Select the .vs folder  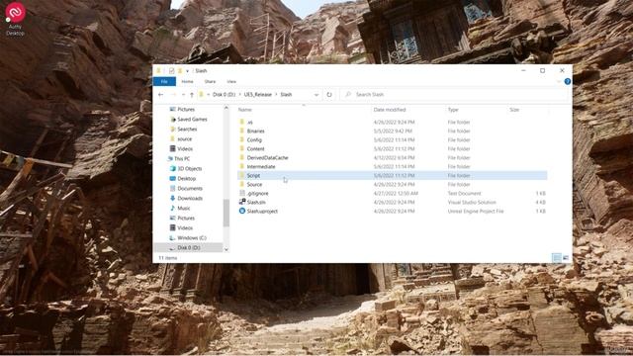(249, 123)
